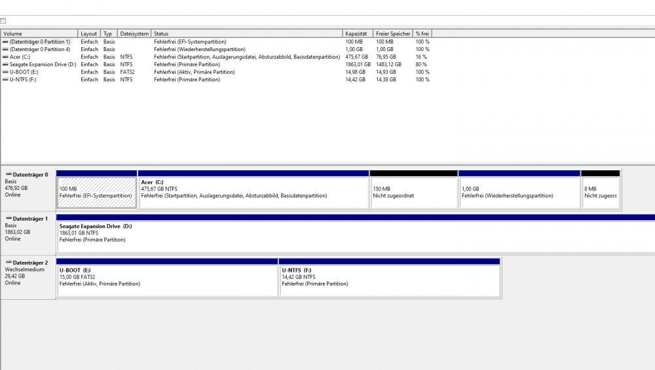Select the U-BOOT (E:) FAT32 partition block
The image size is (655, 370).
[167, 280]
